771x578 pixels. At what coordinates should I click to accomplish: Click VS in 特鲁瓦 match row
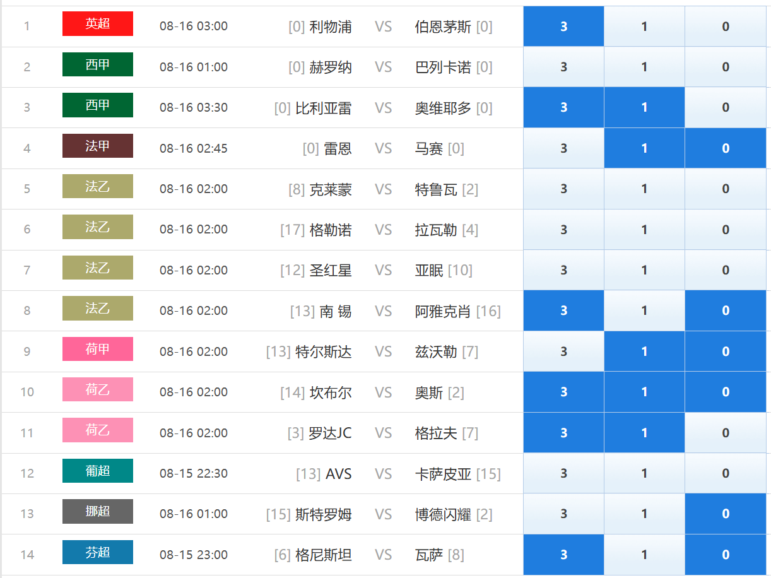click(384, 189)
